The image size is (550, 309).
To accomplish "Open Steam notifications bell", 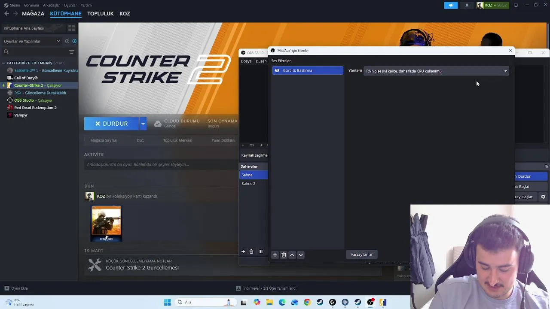I will coord(467,5).
